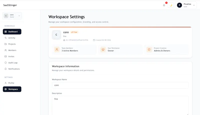
Task: Open the Invites page
Action: (12, 56)
